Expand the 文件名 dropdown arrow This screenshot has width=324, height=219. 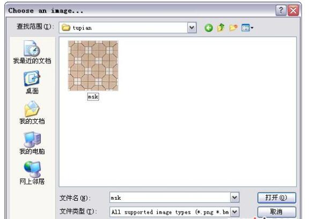tap(234, 198)
